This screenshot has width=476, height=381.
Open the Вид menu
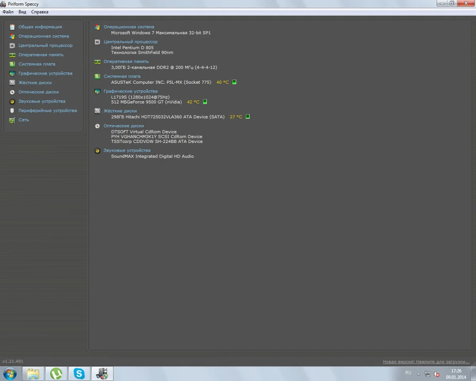pos(22,12)
